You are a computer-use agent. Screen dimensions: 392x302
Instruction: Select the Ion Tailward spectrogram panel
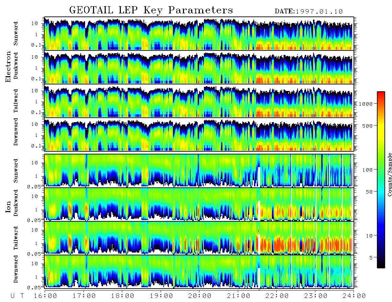[x=199, y=238]
